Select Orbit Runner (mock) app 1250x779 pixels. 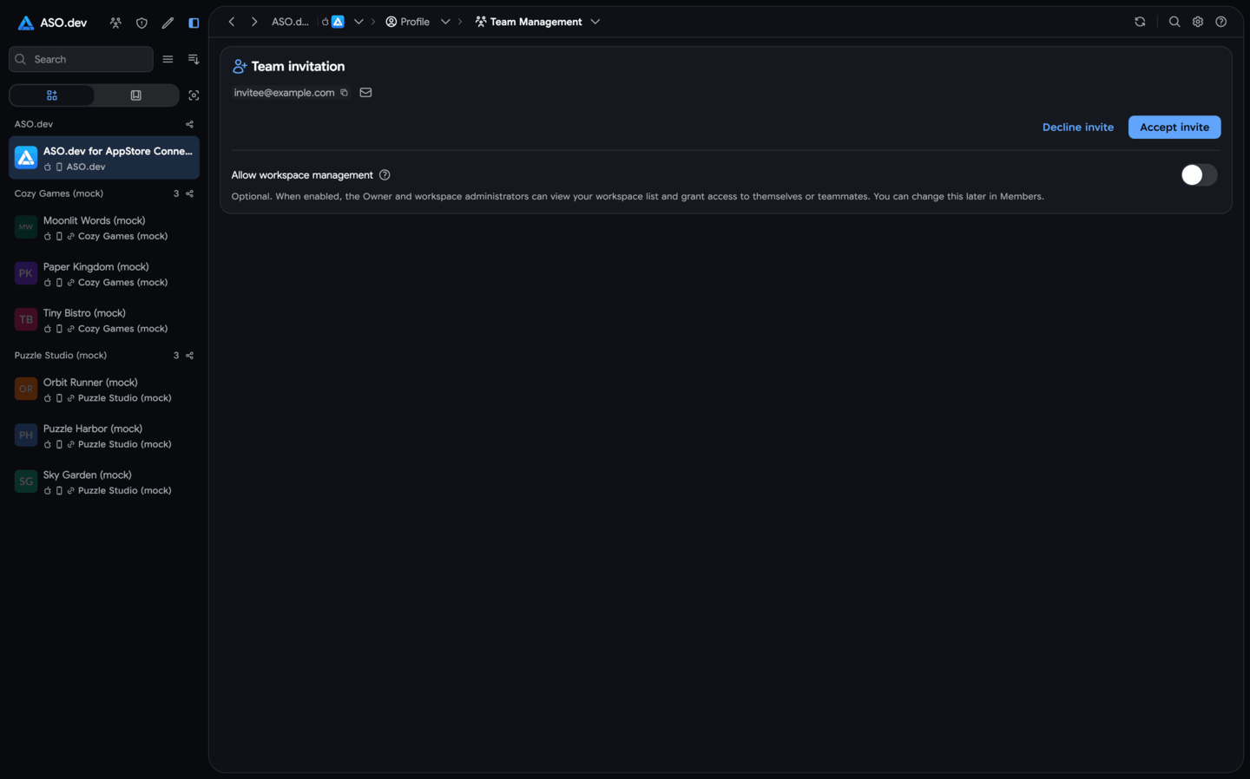coord(104,389)
